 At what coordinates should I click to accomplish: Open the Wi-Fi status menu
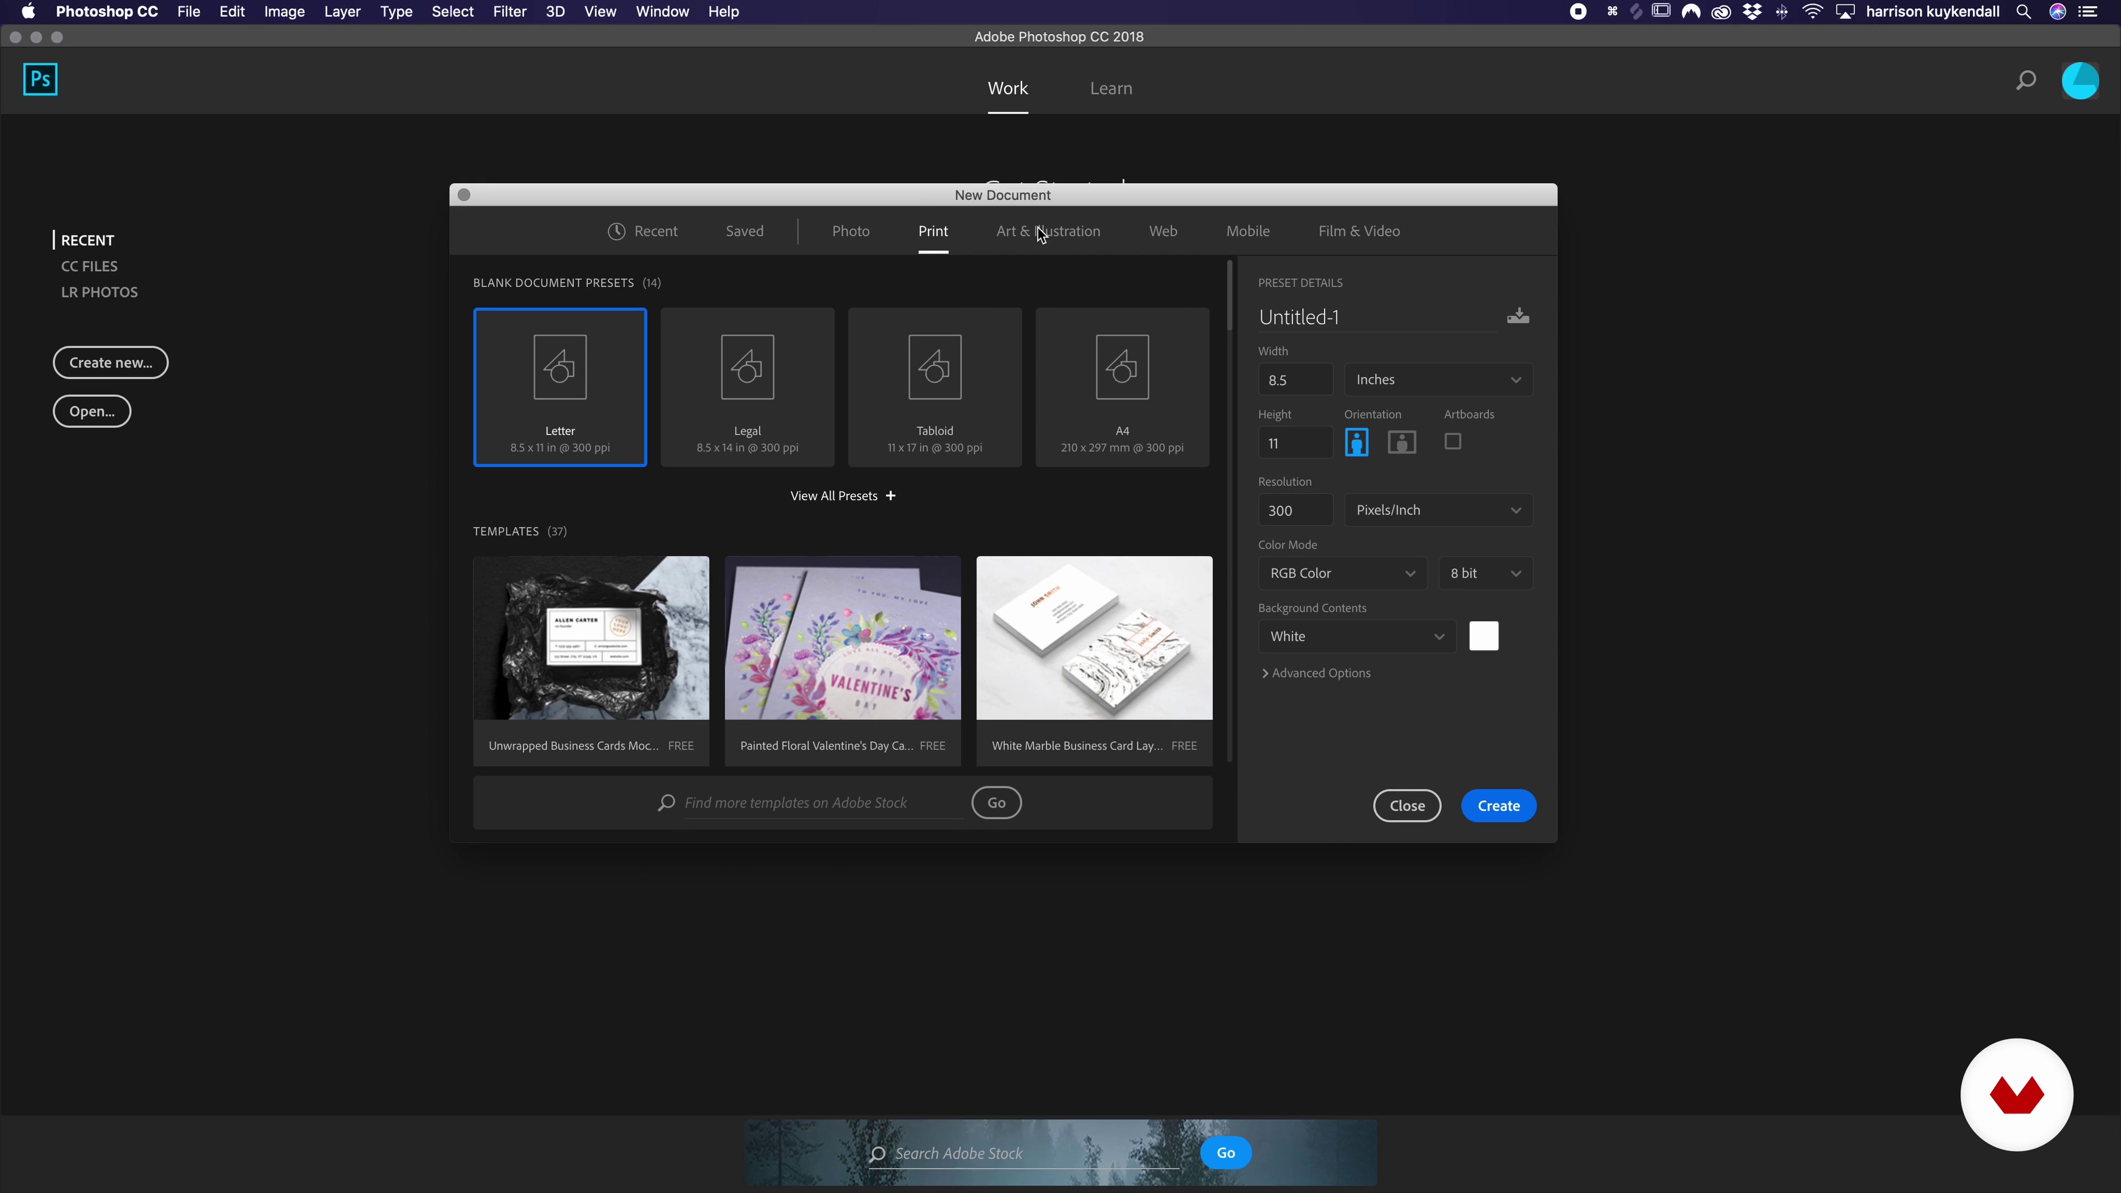pyautogui.click(x=1812, y=12)
